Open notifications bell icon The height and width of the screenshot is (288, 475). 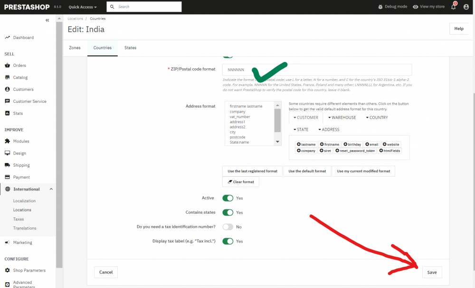453,7
